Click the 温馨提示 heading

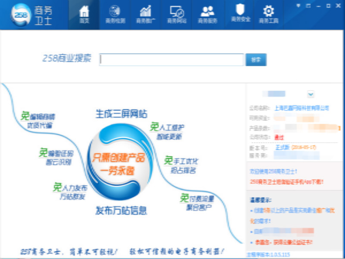click(x=260, y=200)
